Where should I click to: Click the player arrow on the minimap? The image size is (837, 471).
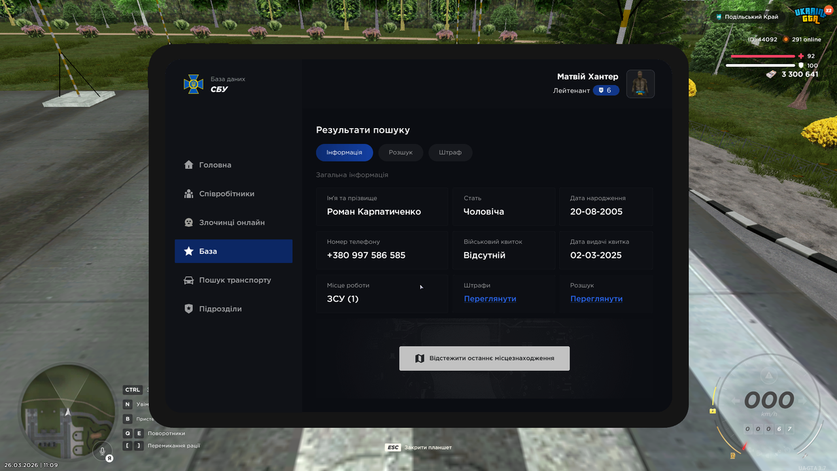click(67, 411)
